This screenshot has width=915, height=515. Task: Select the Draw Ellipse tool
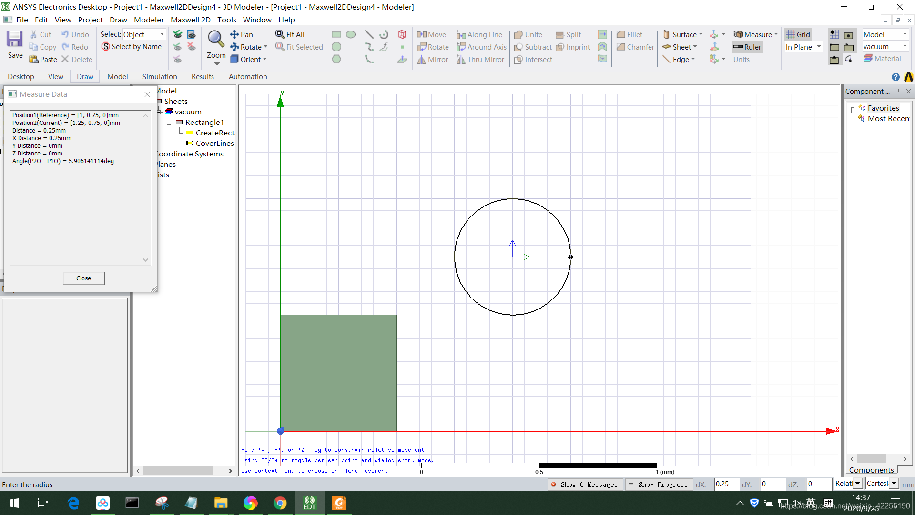tap(351, 34)
